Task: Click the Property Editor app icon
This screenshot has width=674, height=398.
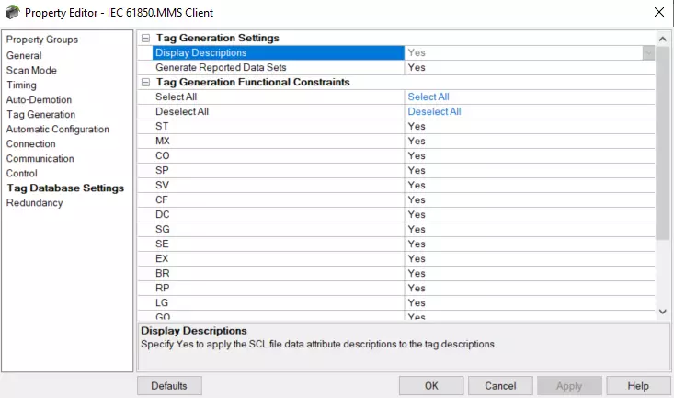Action: [13, 12]
